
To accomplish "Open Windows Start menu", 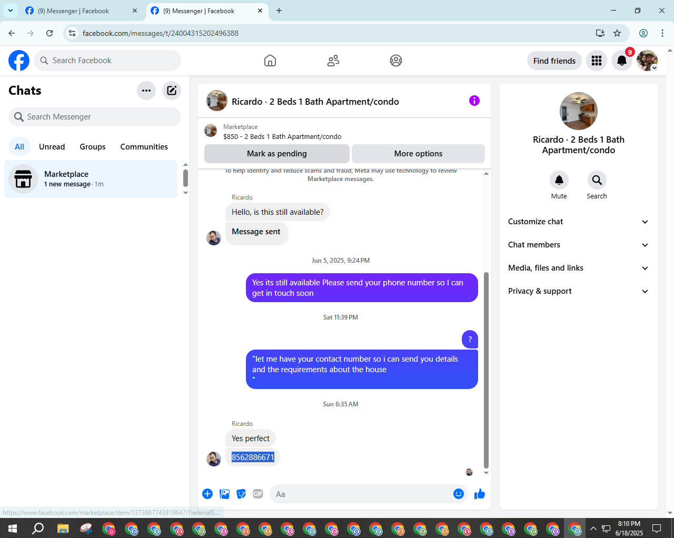I will (13, 528).
